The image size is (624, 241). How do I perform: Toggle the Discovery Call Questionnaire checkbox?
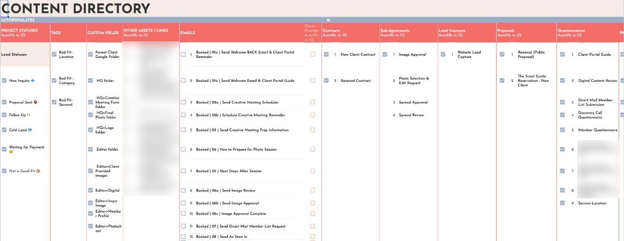562,115
